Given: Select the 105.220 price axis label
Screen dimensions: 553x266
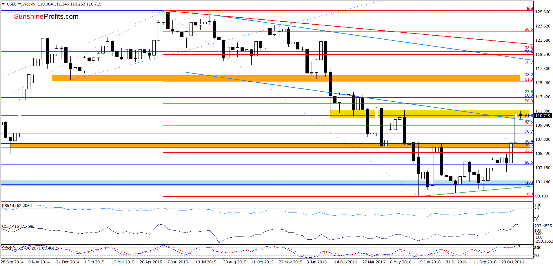Looking at the screenshot, I should [543, 154].
